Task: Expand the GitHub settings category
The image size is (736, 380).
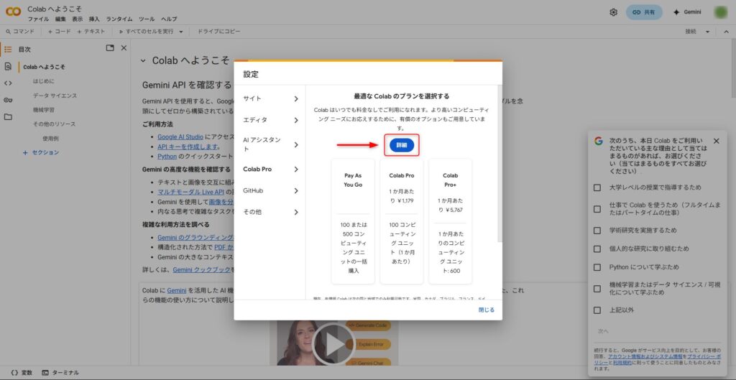Action: (x=270, y=190)
